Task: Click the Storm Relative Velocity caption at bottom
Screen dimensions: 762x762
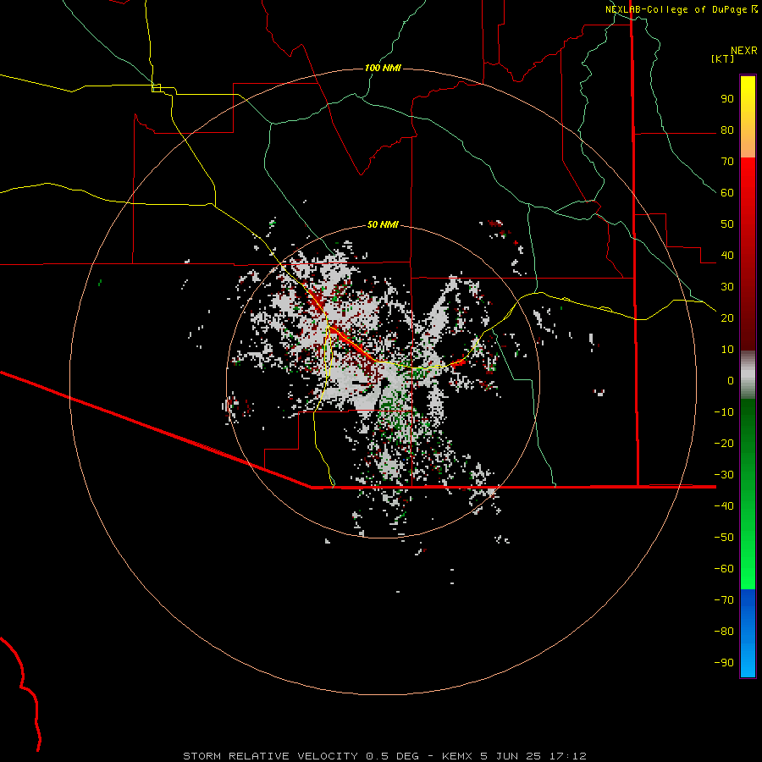Action: 384,756
